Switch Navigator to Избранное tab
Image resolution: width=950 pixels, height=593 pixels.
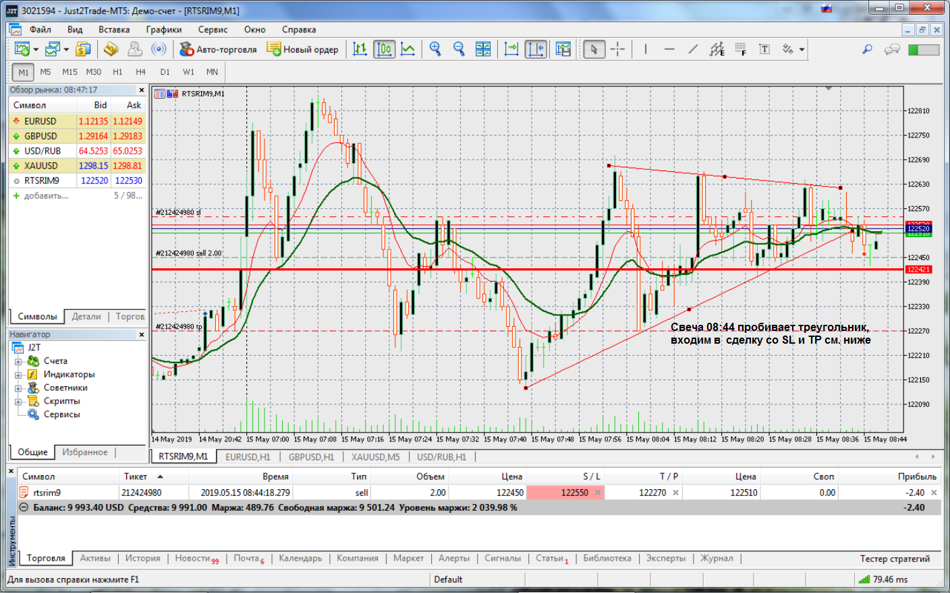tap(85, 452)
